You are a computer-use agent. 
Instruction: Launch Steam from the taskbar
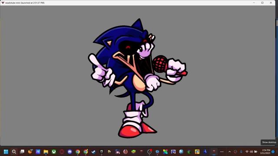94,152
